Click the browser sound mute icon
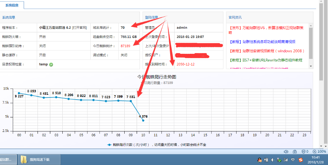The height and width of the screenshot is (165, 328). (286, 151)
